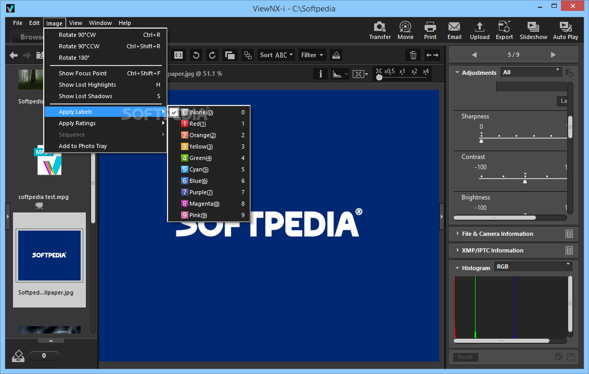
Task: Open the Apply Ratings submenu
Action: pos(106,123)
